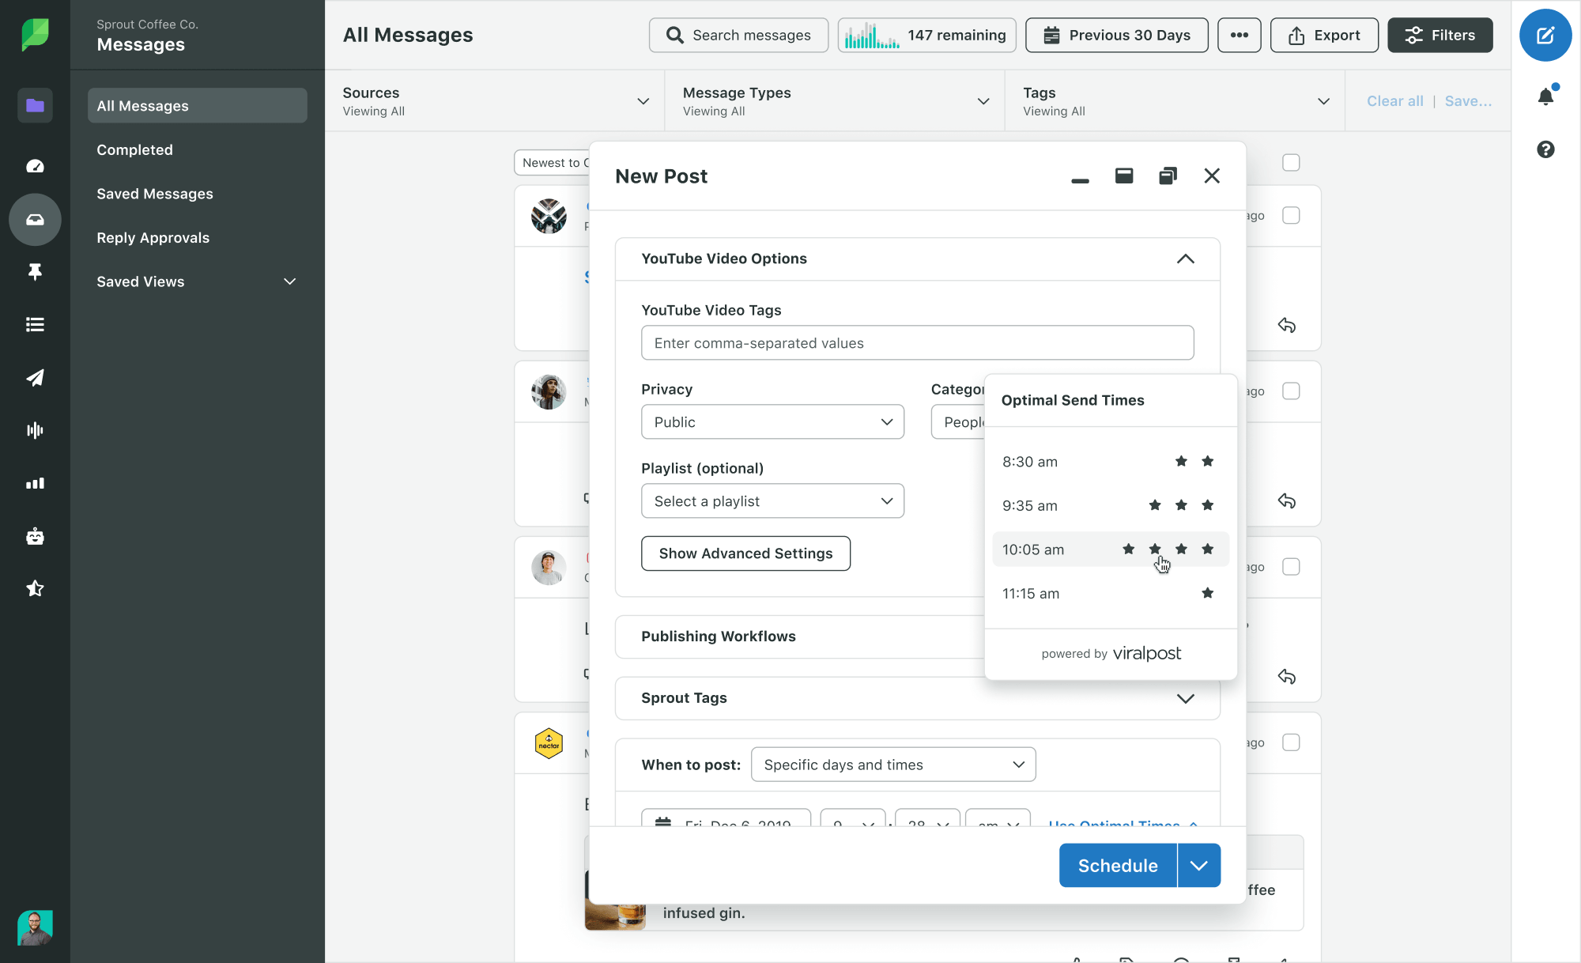Click the help question mark icon
Screen dimensions: 1581x963
(1545, 149)
